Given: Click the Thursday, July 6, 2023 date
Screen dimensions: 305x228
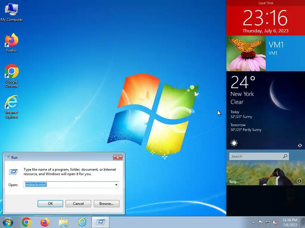Looking at the screenshot, I should click(265, 31).
